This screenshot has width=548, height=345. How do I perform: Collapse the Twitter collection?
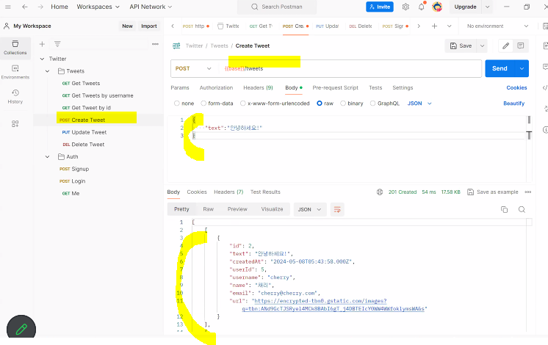pyautogui.click(x=43, y=59)
